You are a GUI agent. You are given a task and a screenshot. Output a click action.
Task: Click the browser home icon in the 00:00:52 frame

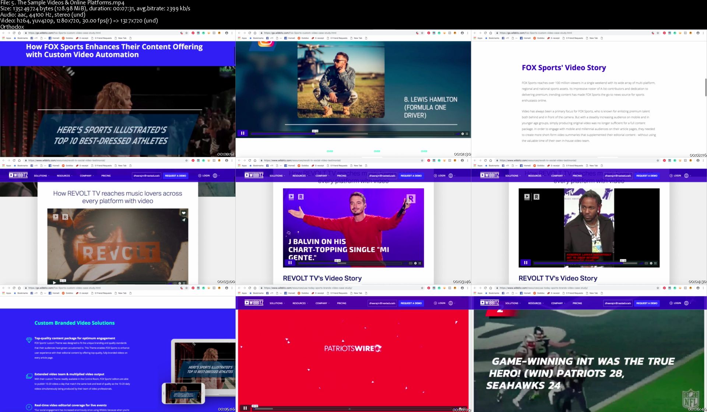[19, 33]
